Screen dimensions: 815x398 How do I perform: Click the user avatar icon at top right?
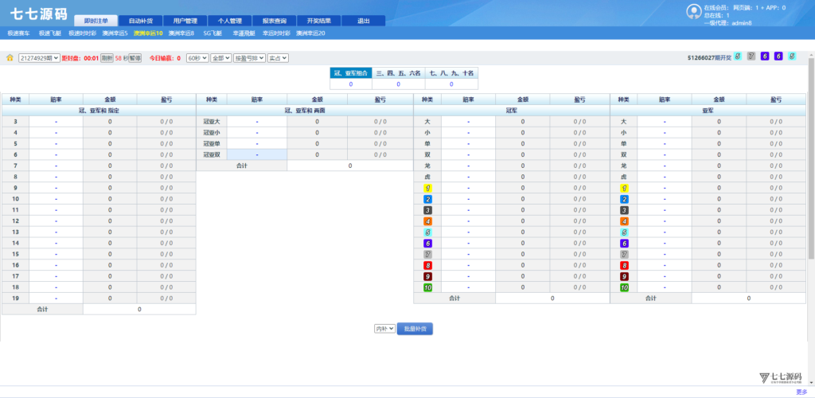tap(693, 10)
